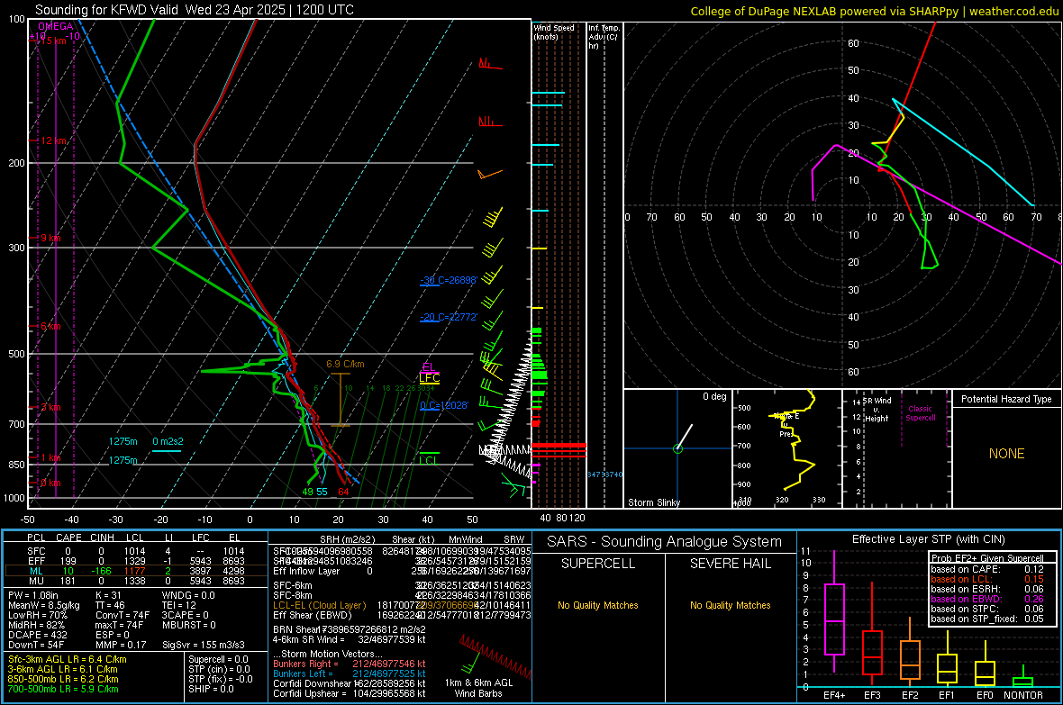Image resolution: width=1063 pixels, height=705 pixels.
Task: Click the 'SRH (m2/s2)' column header
Action: click(x=348, y=539)
